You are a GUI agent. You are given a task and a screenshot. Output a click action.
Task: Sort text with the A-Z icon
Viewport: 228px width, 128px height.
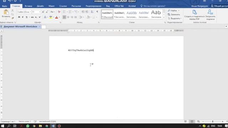coord(92,12)
